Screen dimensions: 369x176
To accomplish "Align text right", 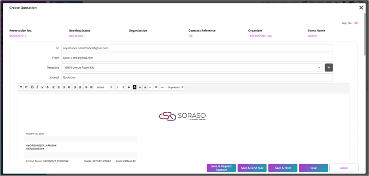I will (x=64, y=87).
